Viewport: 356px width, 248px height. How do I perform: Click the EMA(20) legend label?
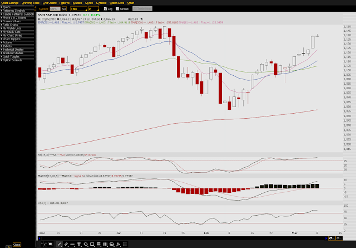pos(43,22)
